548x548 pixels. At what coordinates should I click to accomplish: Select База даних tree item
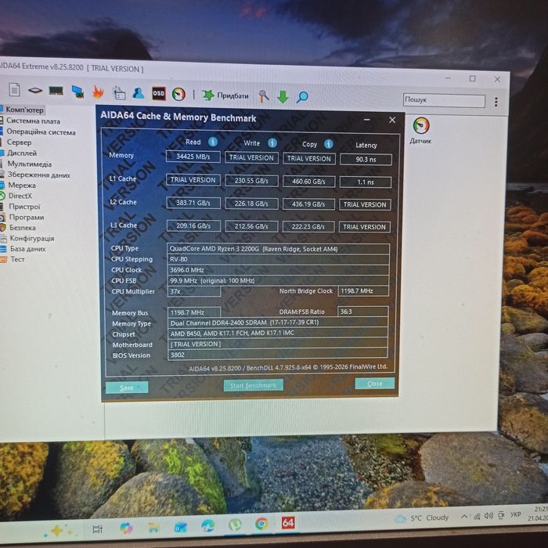28,249
